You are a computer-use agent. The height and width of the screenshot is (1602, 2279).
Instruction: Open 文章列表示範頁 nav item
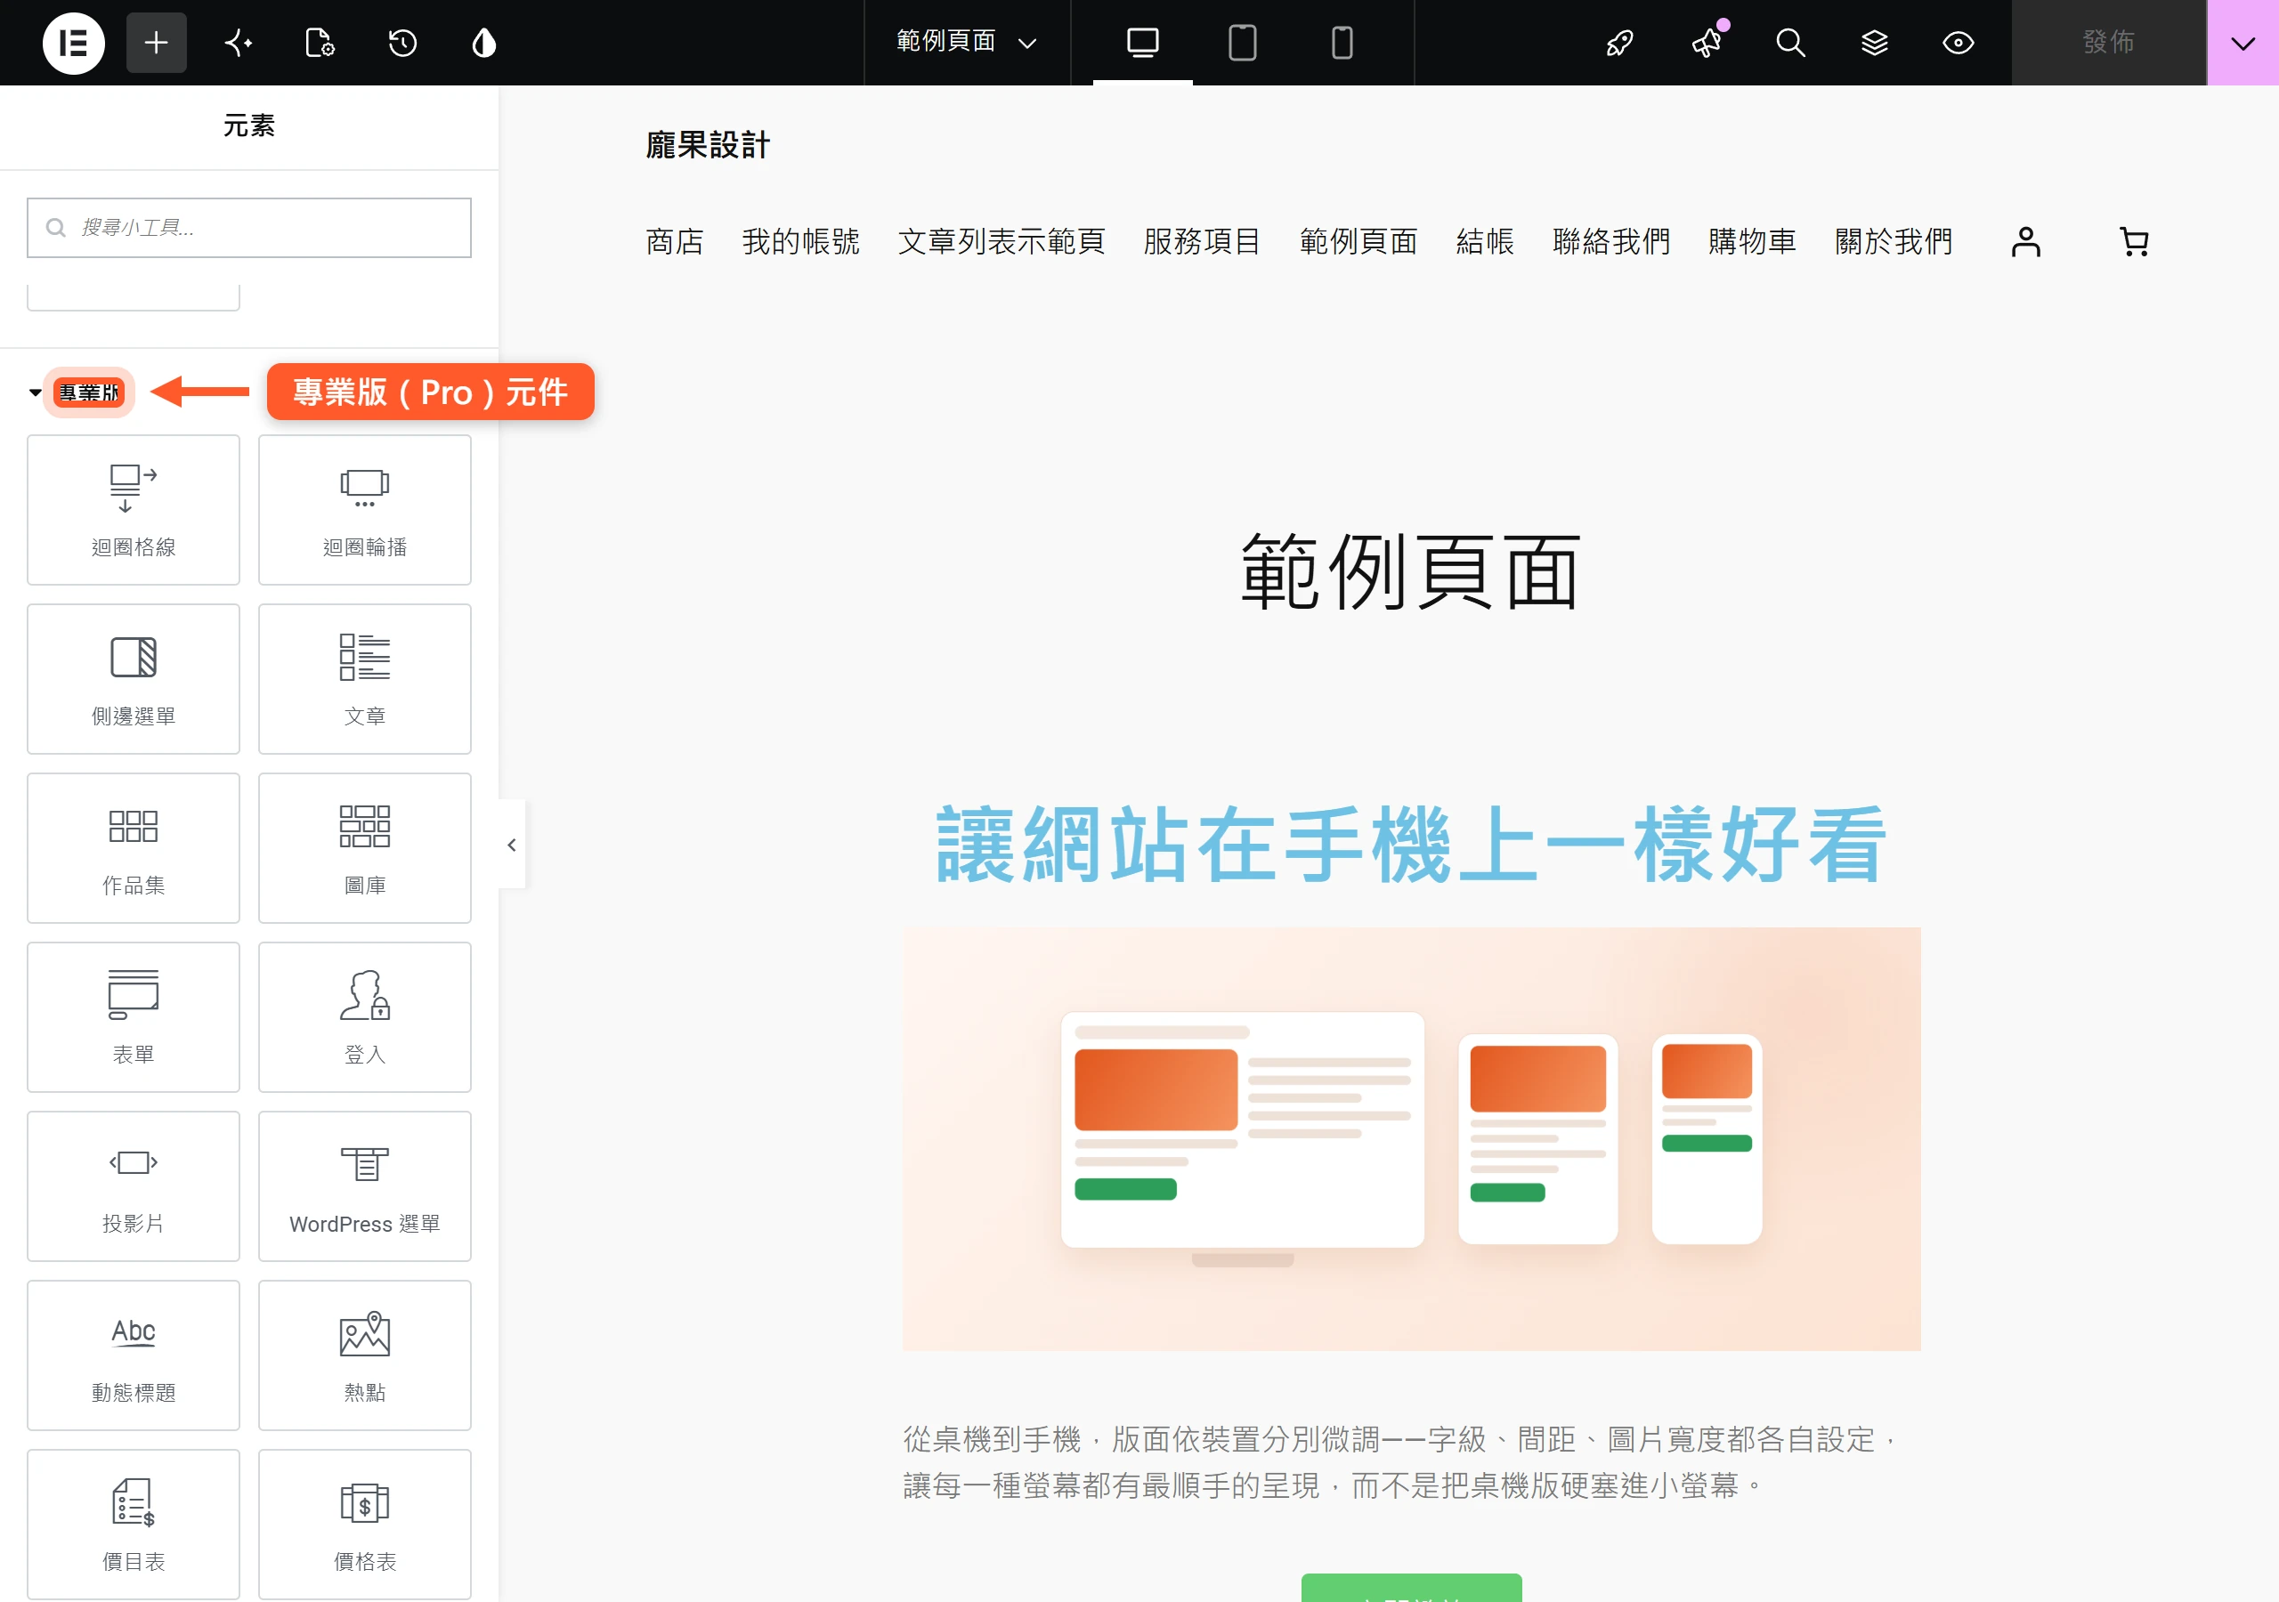click(1001, 241)
